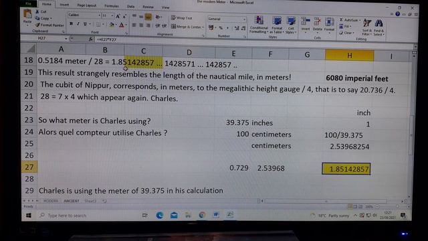The width and height of the screenshot is (428, 241).
Task: Open the MODERN worksheet tab
Action: [51, 201]
